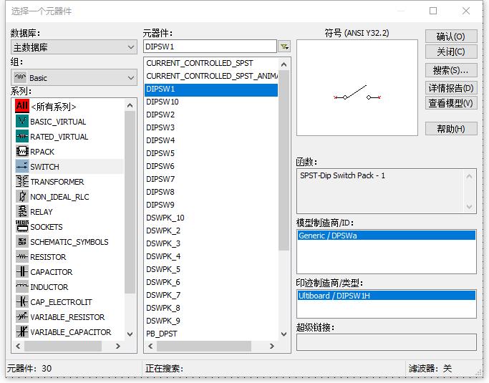This screenshot has height=383, width=489.
Task: Click the component list scroll-down arrow
Action: click(x=284, y=334)
